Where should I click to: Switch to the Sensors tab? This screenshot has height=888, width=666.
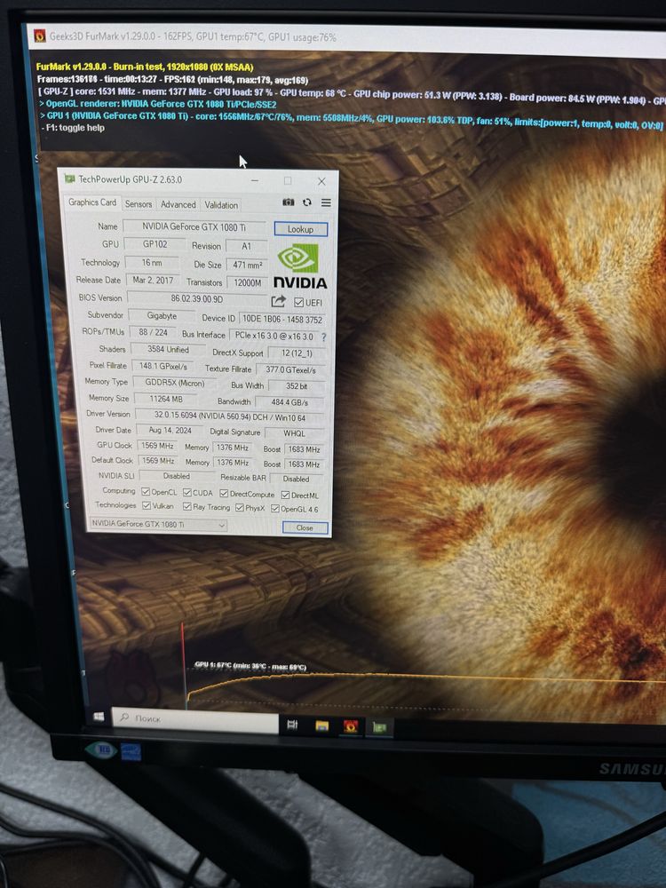pyautogui.click(x=139, y=204)
